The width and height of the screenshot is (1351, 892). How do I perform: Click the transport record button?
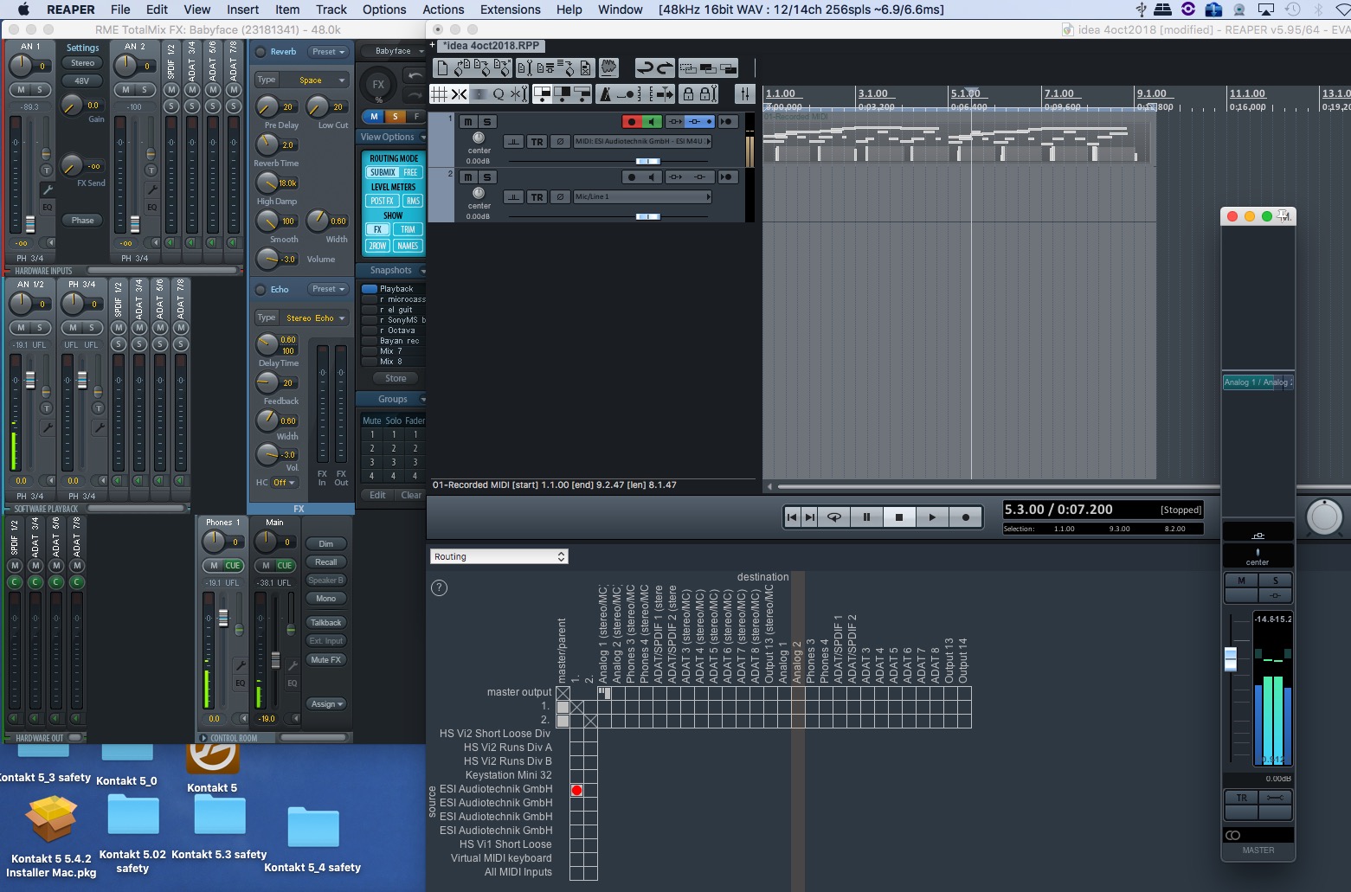[x=965, y=517]
